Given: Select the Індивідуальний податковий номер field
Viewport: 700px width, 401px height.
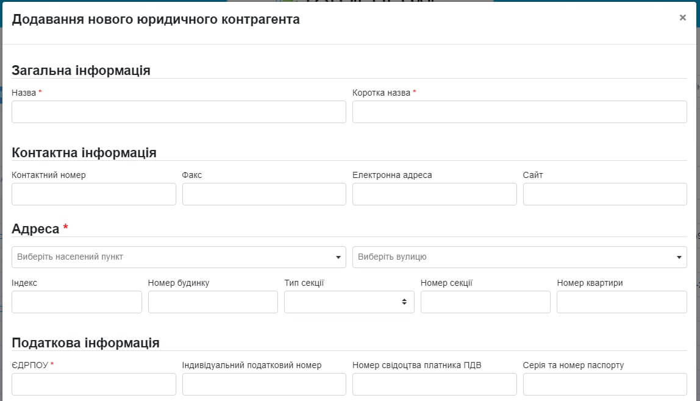Looking at the screenshot, I should 264,385.
